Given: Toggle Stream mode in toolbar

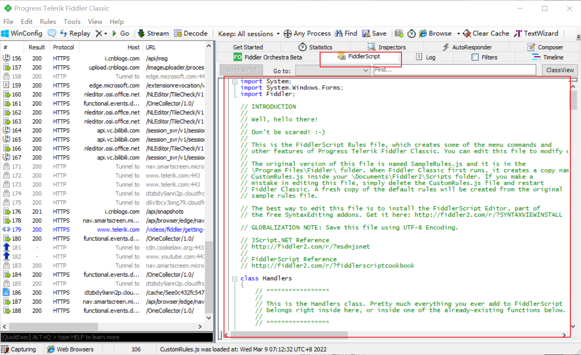Looking at the screenshot, I should point(153,33).
